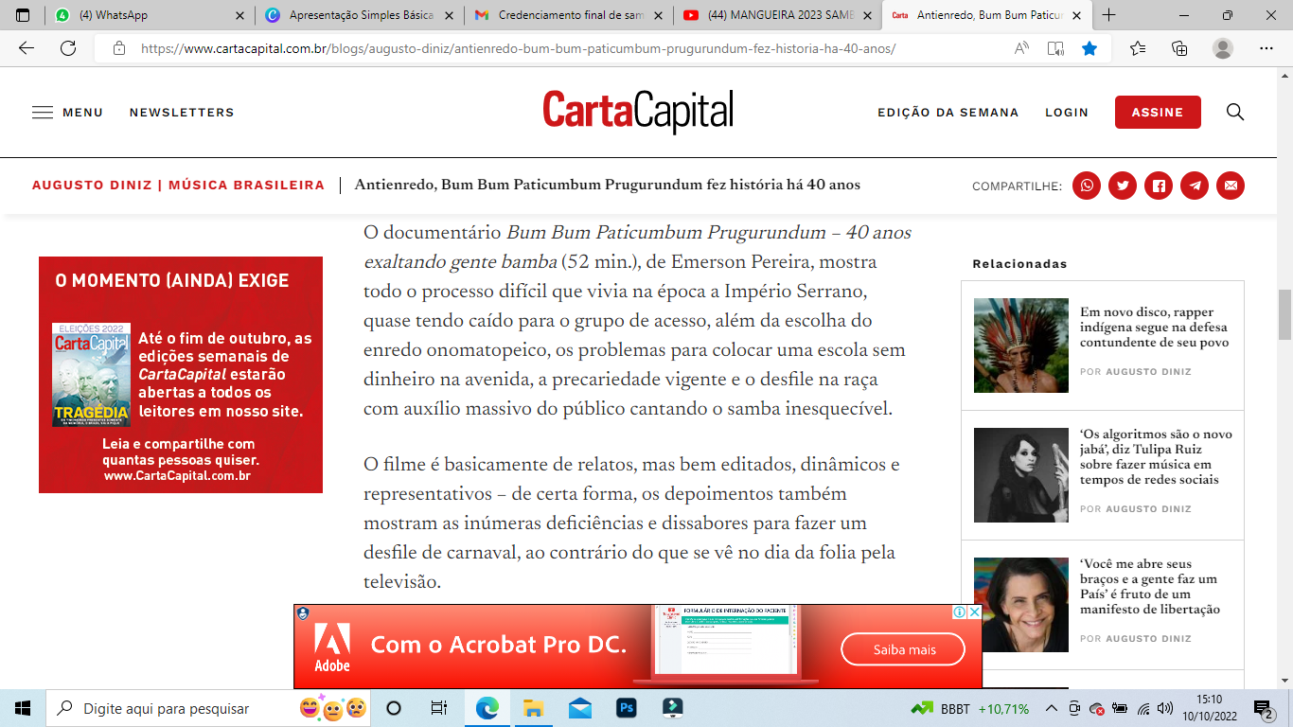Open the Favorites list icon

1138,48
